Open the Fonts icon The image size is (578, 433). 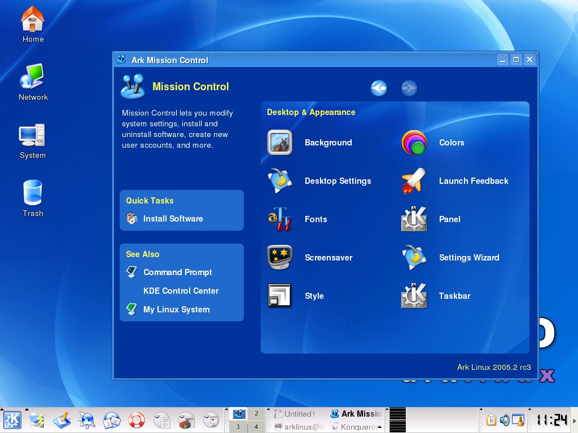(x=280, y=219)
